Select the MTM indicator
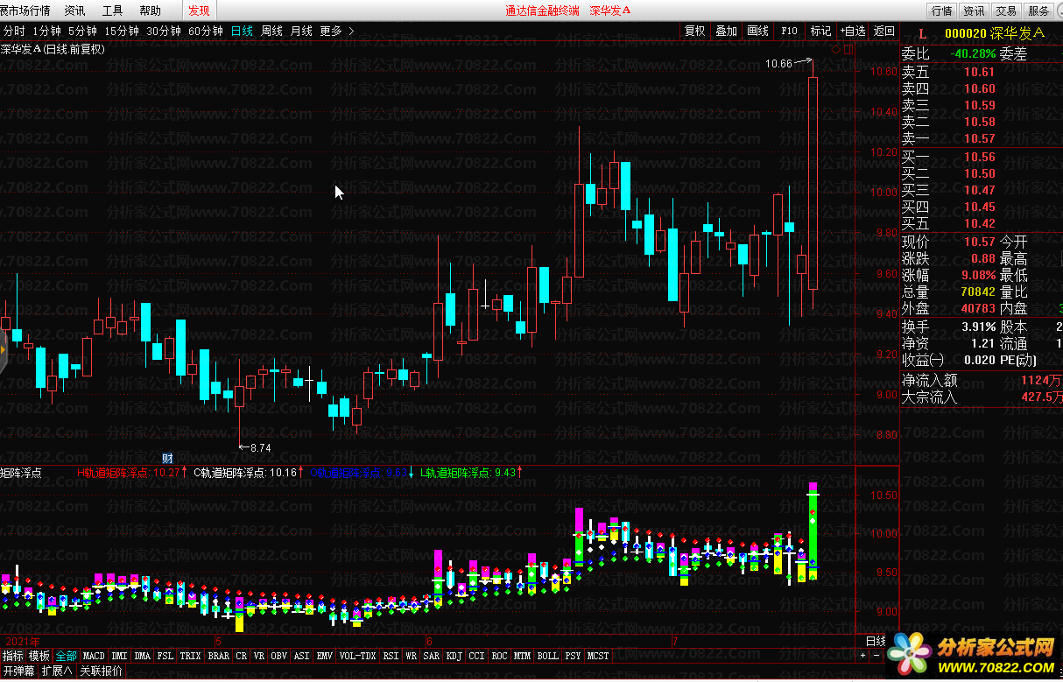The width and height of the screenshot is (1063, 682). click(523, 656)
